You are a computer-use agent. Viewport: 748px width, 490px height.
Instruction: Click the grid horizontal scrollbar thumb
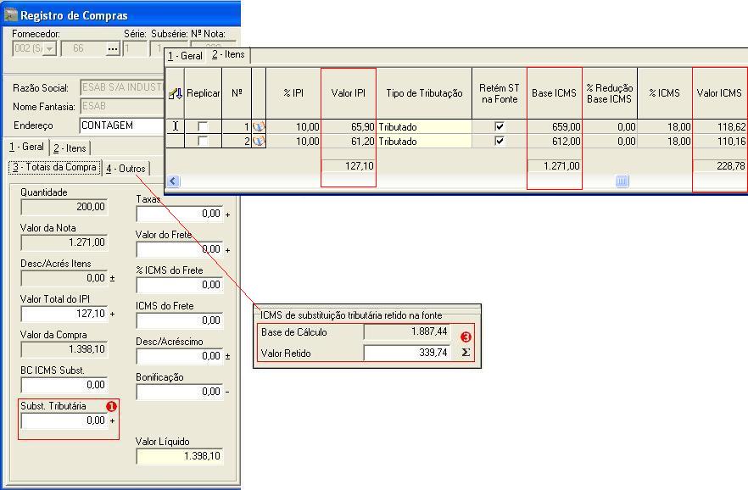pyautogui.click(x=622, y=181)
